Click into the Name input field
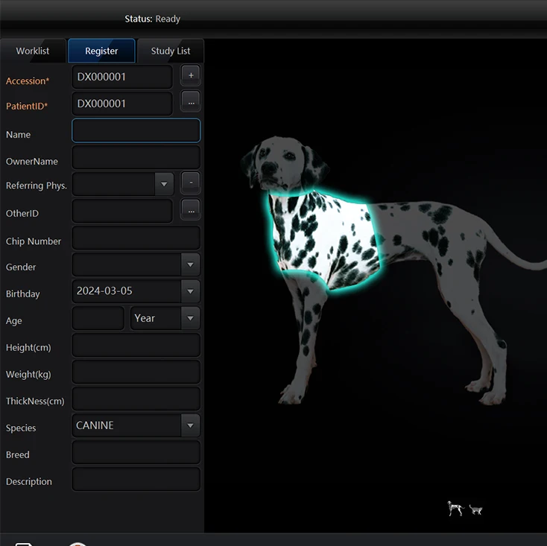 136,131
